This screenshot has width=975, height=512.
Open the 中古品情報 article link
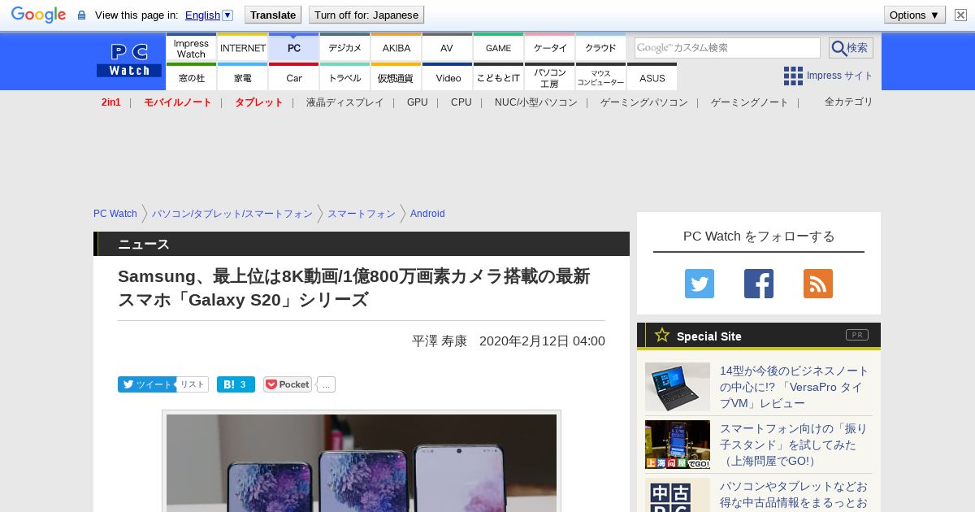tap(794, 494)
